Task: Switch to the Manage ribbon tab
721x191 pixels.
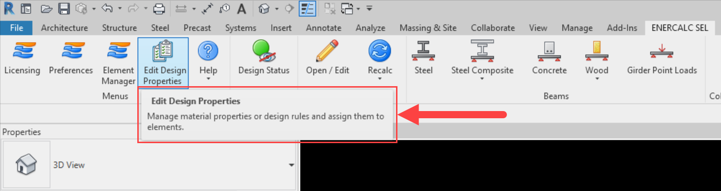Action: coord(577,28)
